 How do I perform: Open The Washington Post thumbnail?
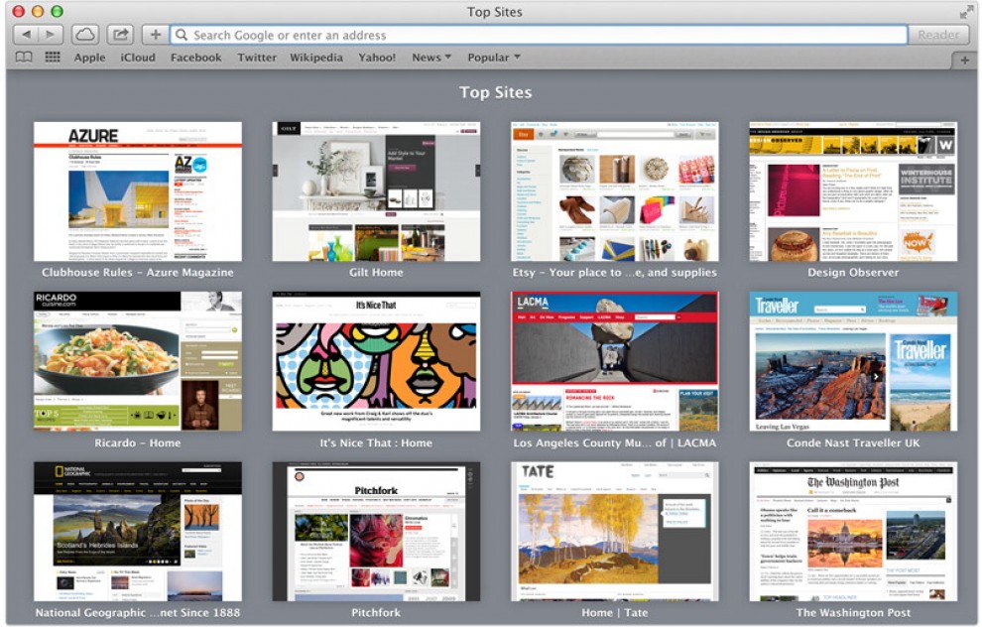click(853, 533)
